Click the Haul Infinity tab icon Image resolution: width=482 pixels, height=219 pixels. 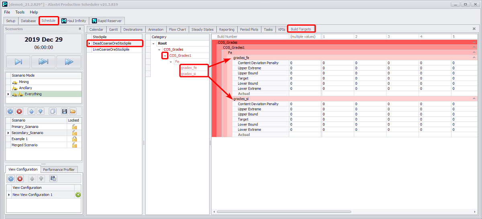(x=64, y=21)
